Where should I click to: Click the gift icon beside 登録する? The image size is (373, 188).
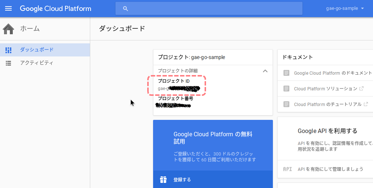pos(163,180)
